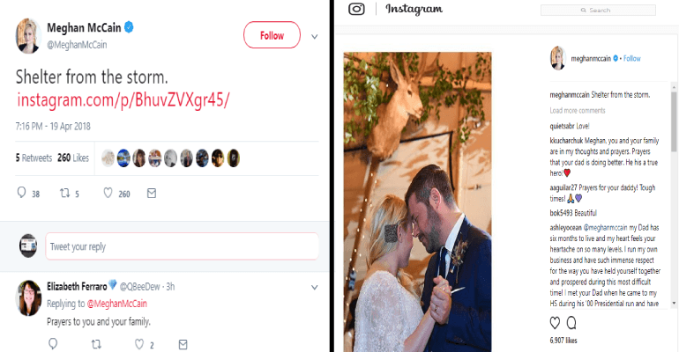Like the Instagram photo with heart icon
The image size is (679, 352).
coord(555,323)
